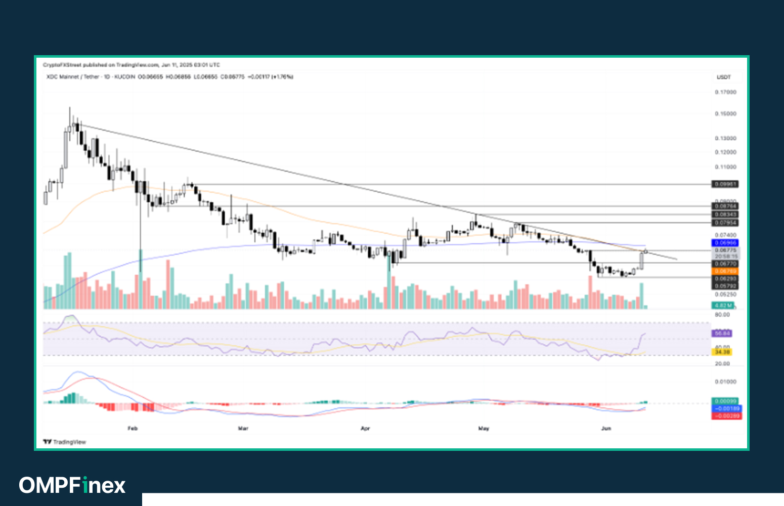Select the 0.08343 price level label

tap(725, 215)
